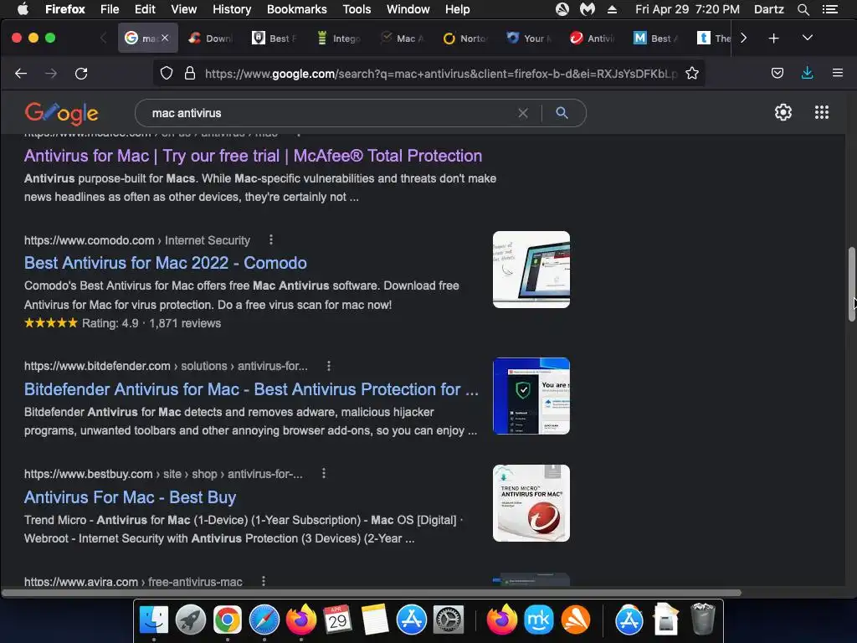
Task: Click the Fri Apr 29 7:20 PM clock
Action: point(687,9)
